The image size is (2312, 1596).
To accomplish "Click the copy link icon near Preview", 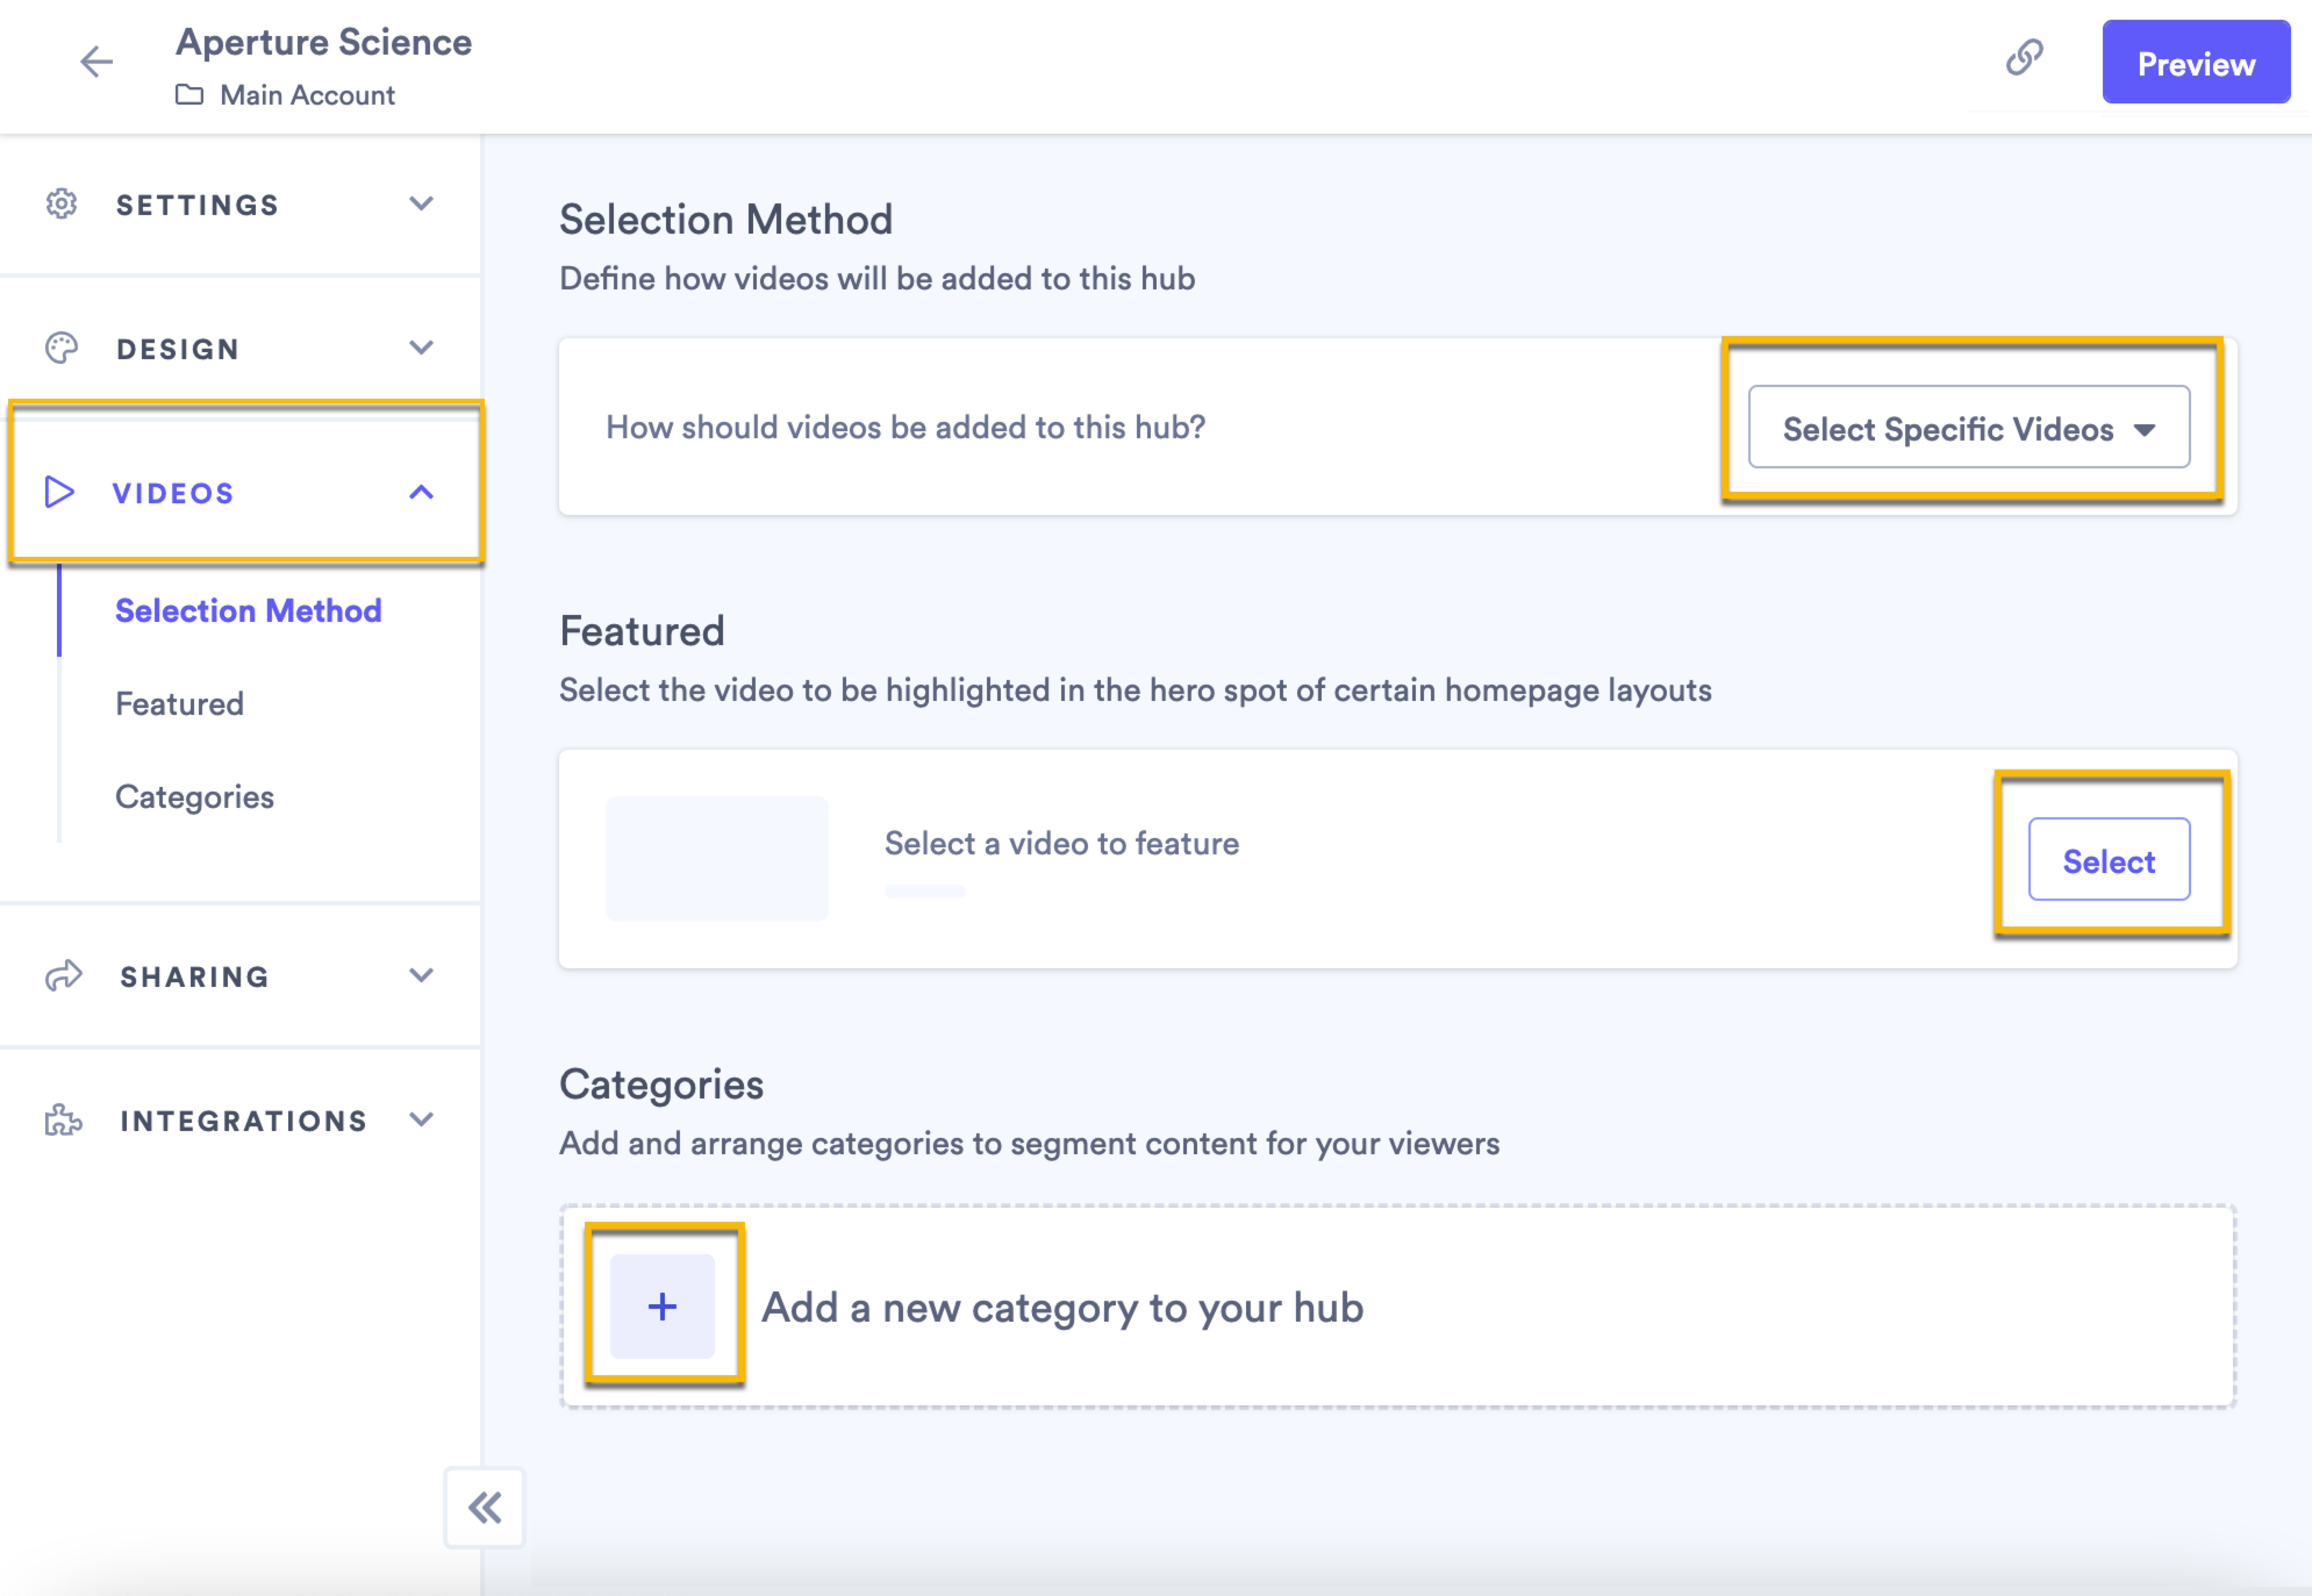I will click(2024, 58).
